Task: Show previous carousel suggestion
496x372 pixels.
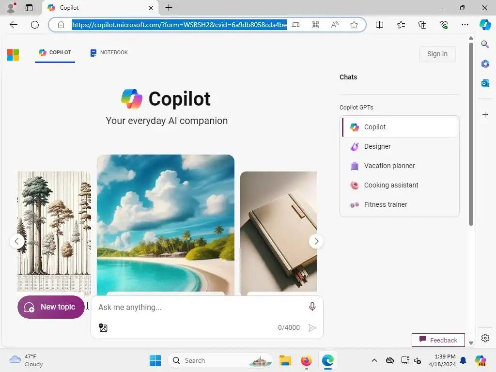Action: point(17,241)
